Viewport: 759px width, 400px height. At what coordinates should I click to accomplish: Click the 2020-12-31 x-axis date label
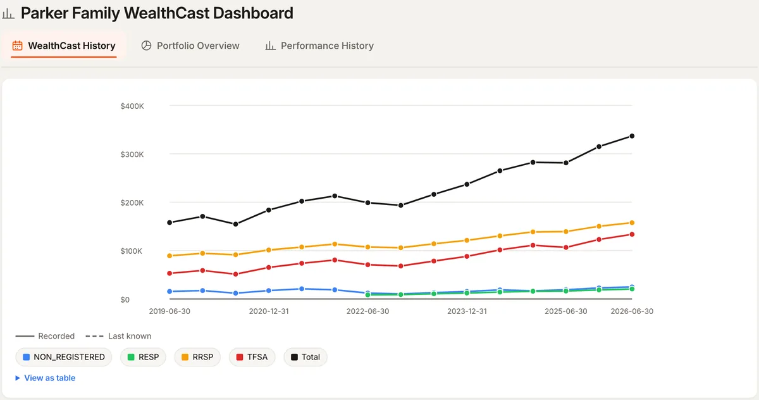tap(269, 311)
